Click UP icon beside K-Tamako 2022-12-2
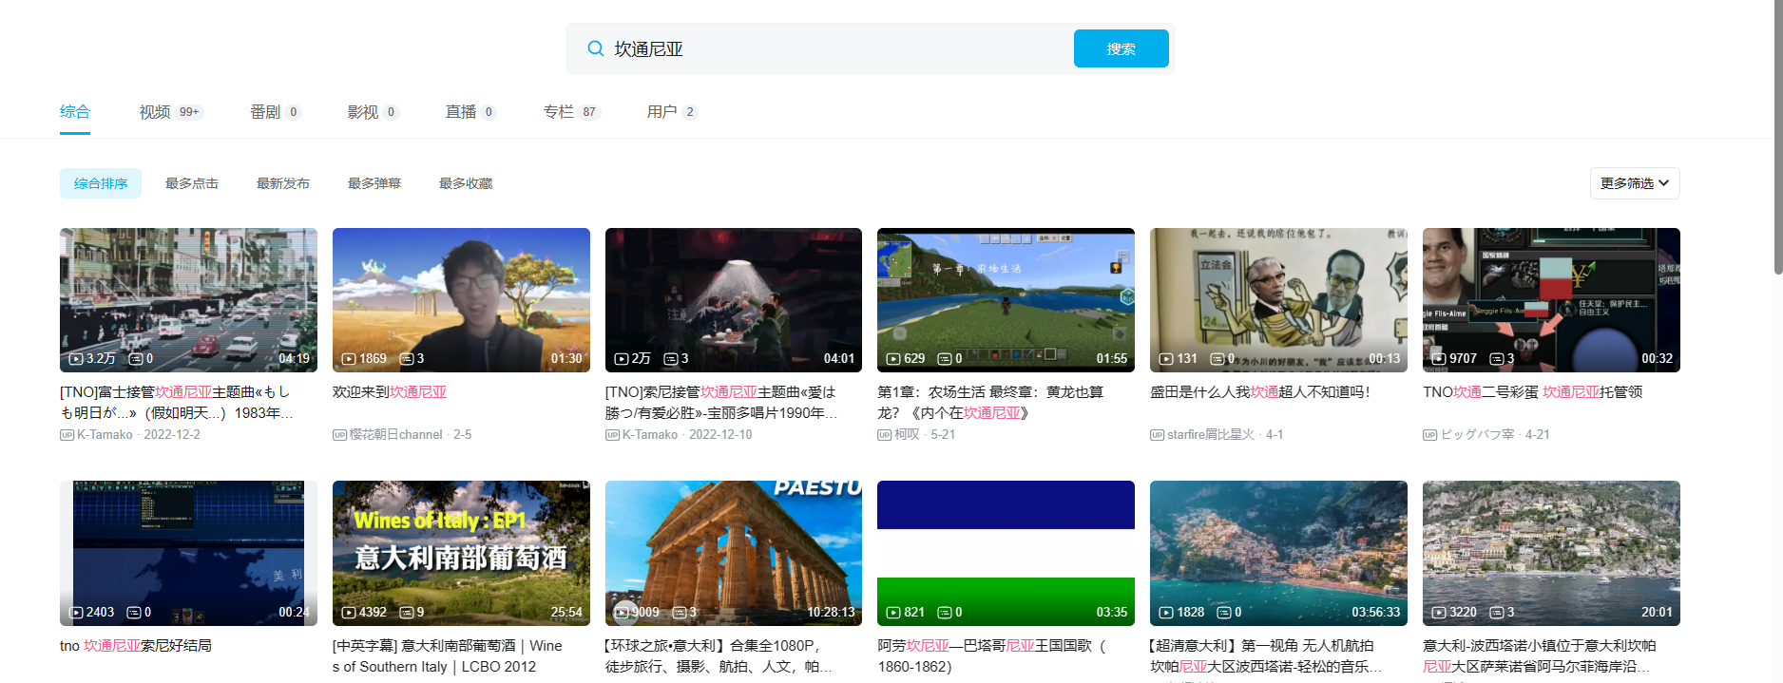This screenshot has width=1783, height=683. point(67,435)
